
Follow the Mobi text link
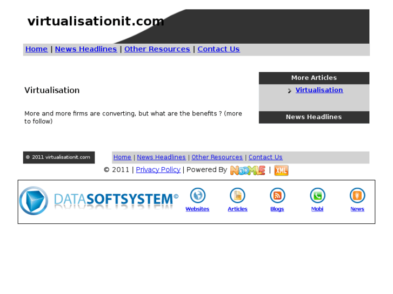tap(317, 209)
